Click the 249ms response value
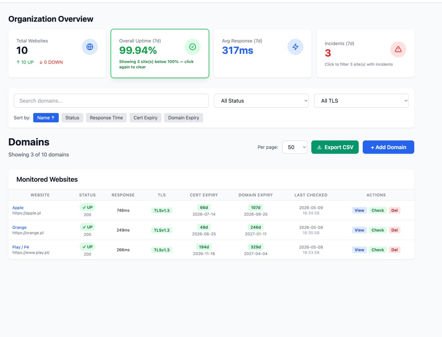Viewport: 442px width, 337px height. pos(123,230)
